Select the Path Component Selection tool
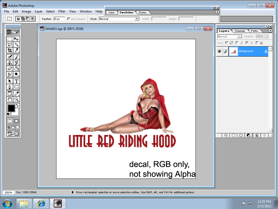This screenshot has width=278, height=209. pyautogui.click(x=10, y=81)
